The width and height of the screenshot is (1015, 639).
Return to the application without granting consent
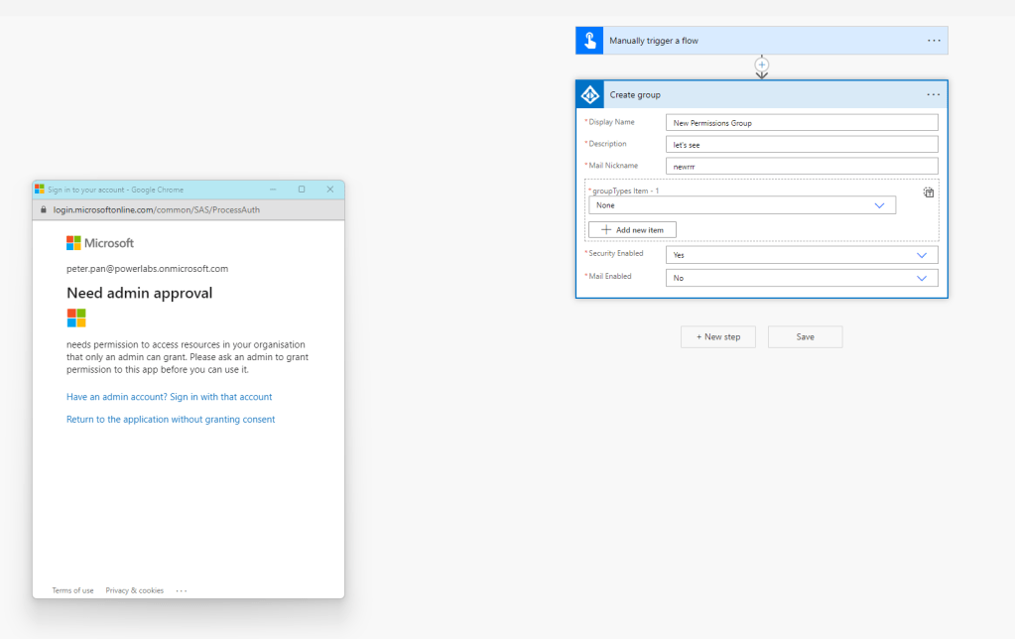point(171,420)
